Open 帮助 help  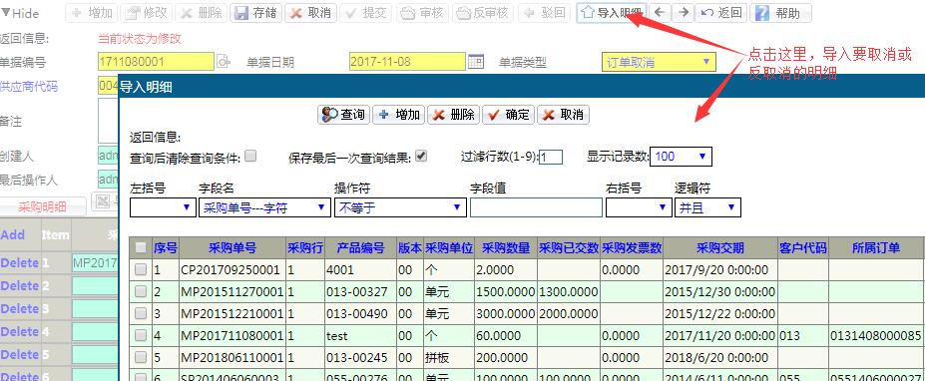tap(780, 13)
